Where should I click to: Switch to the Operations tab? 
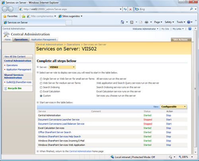tap(21, 39)
